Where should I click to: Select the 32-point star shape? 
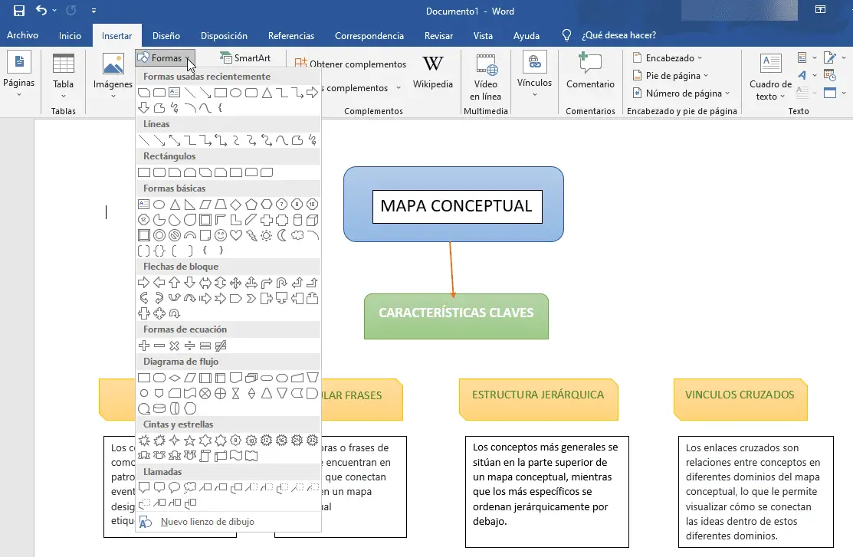coord(312,441)
